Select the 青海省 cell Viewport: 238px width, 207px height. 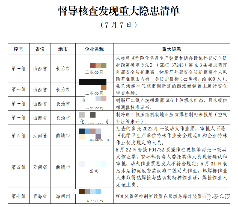coord(40,196)
